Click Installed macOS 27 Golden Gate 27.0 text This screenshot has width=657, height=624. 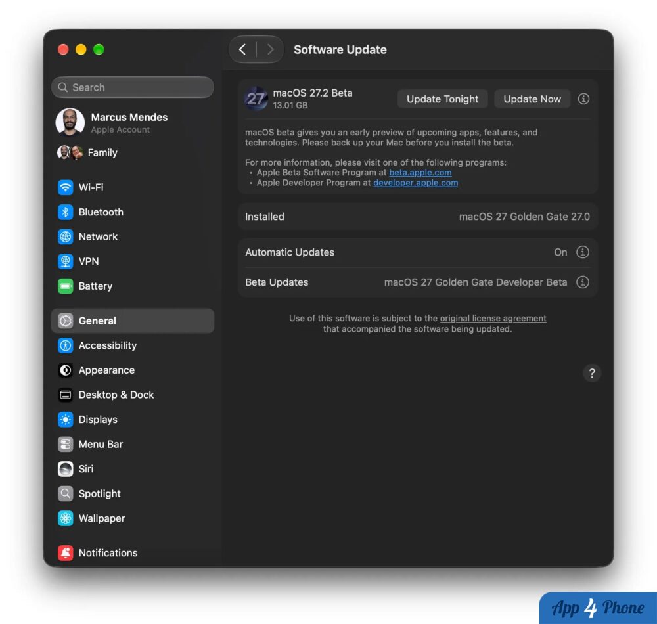524,217
